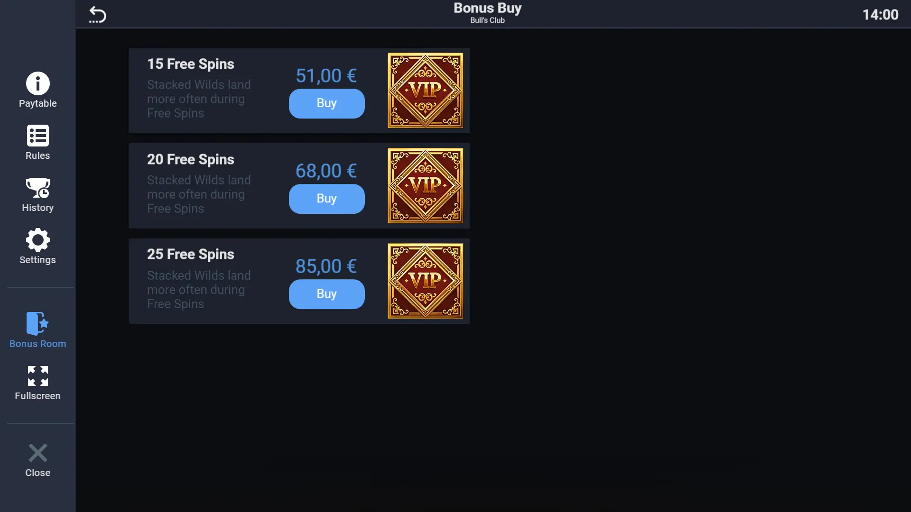The image size is (911, 512).
Task: Click the 14:00 clock display
Action: 880,15
